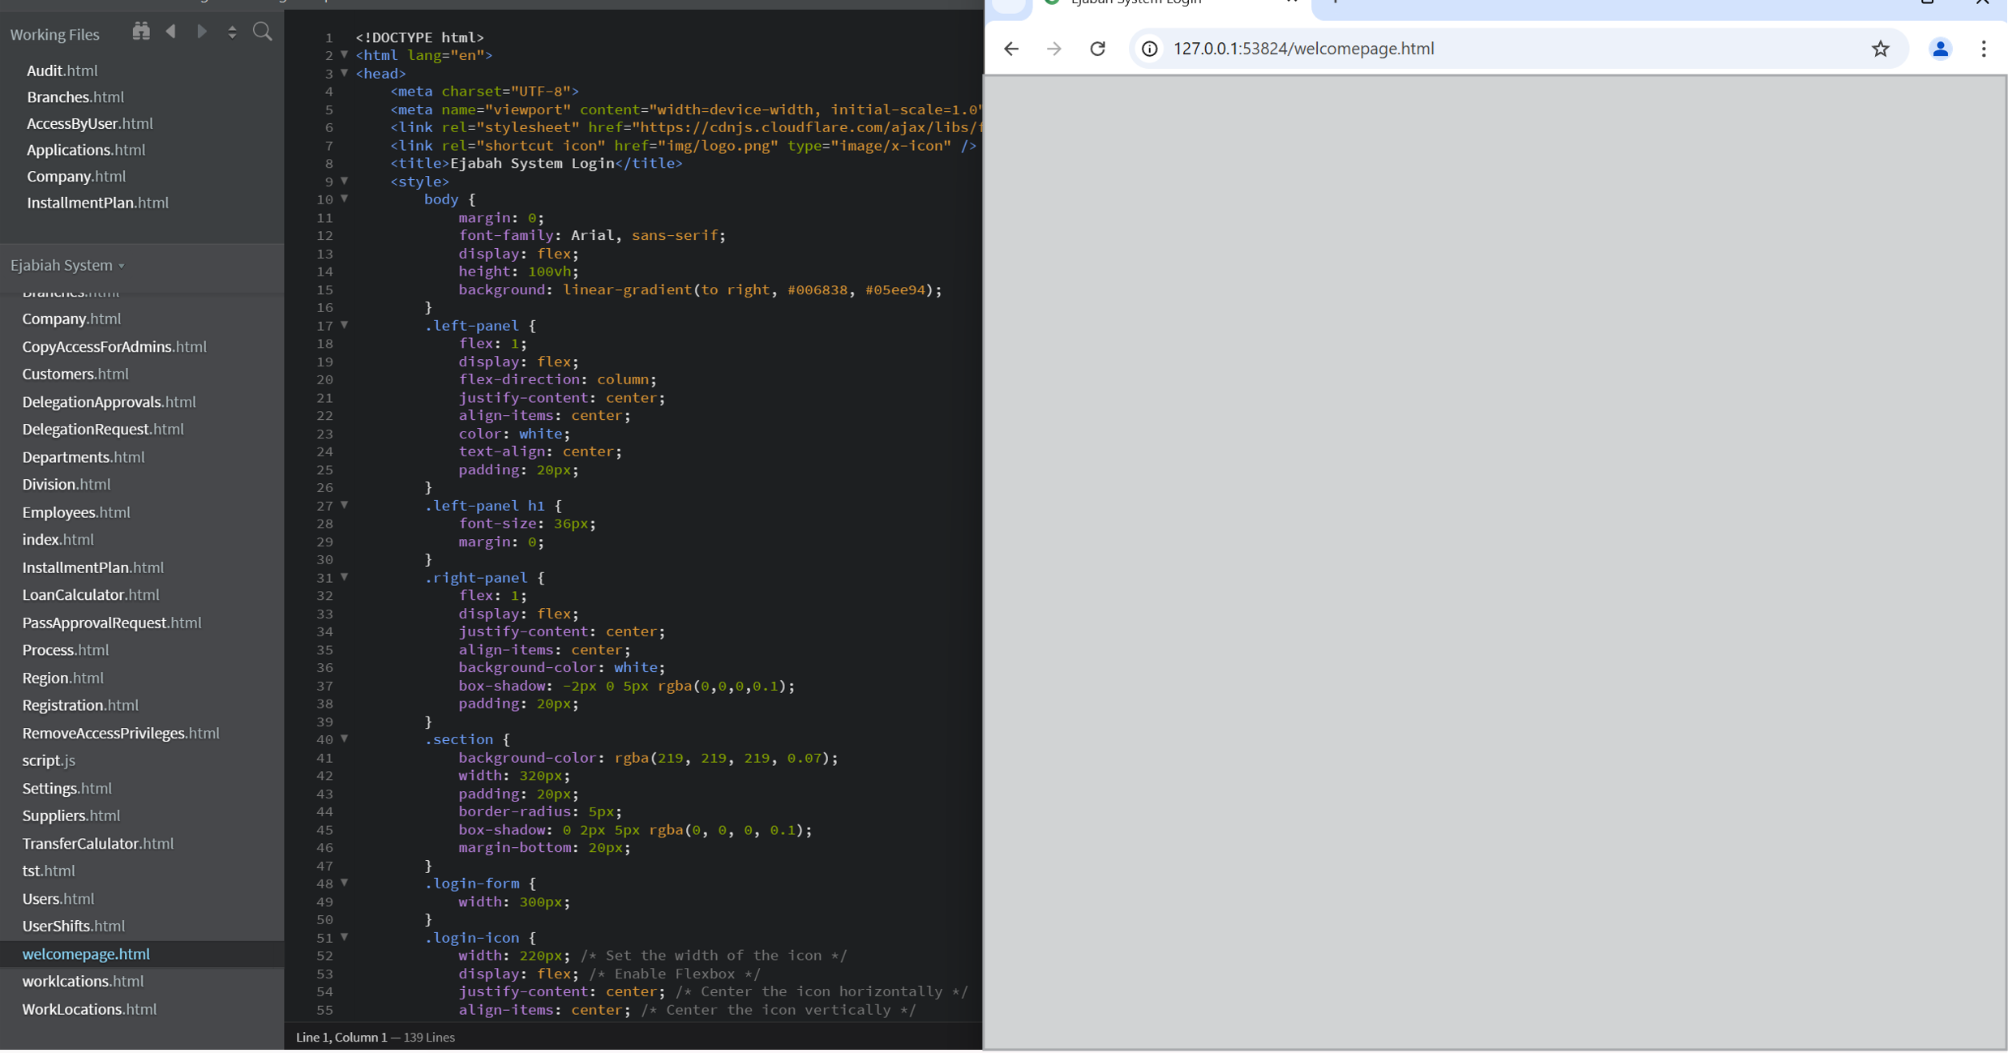Open the Ejabiah System project dropdown
This screenshot has width=2008, height=1053.
(x=68, y=265)
